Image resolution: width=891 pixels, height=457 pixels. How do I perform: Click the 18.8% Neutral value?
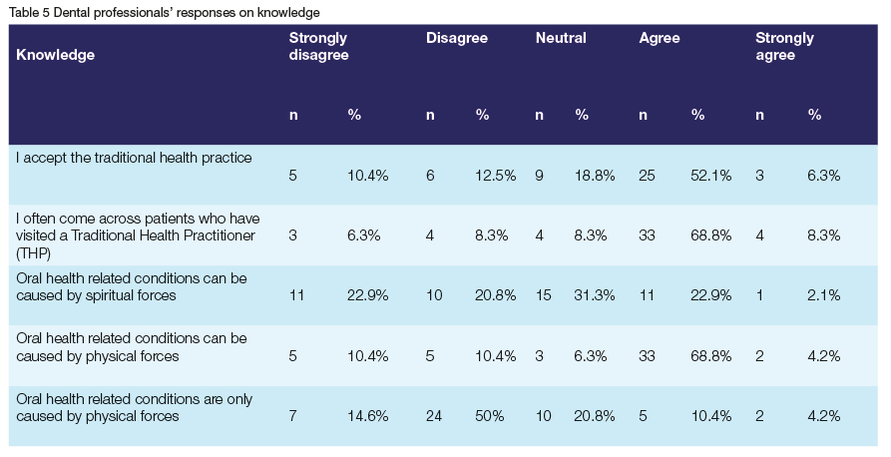(595, 176)
